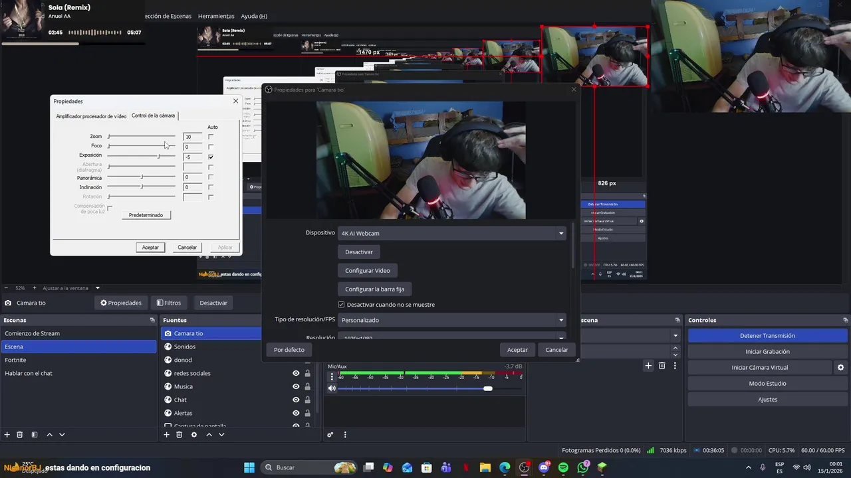Click Por defecto in Camara tio properties
Viewport: 851px width, 478px height.
click(289, 350)
